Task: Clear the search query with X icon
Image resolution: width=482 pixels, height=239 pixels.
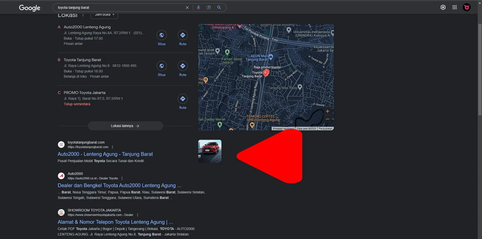Action: click(x=187, y=8)
